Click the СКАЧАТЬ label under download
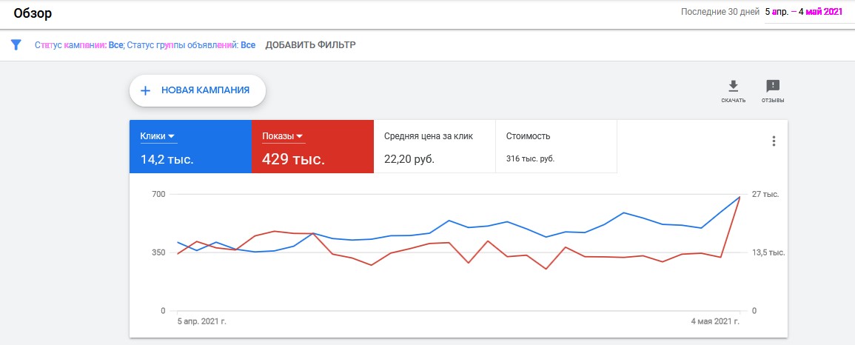 coord(734,100)
